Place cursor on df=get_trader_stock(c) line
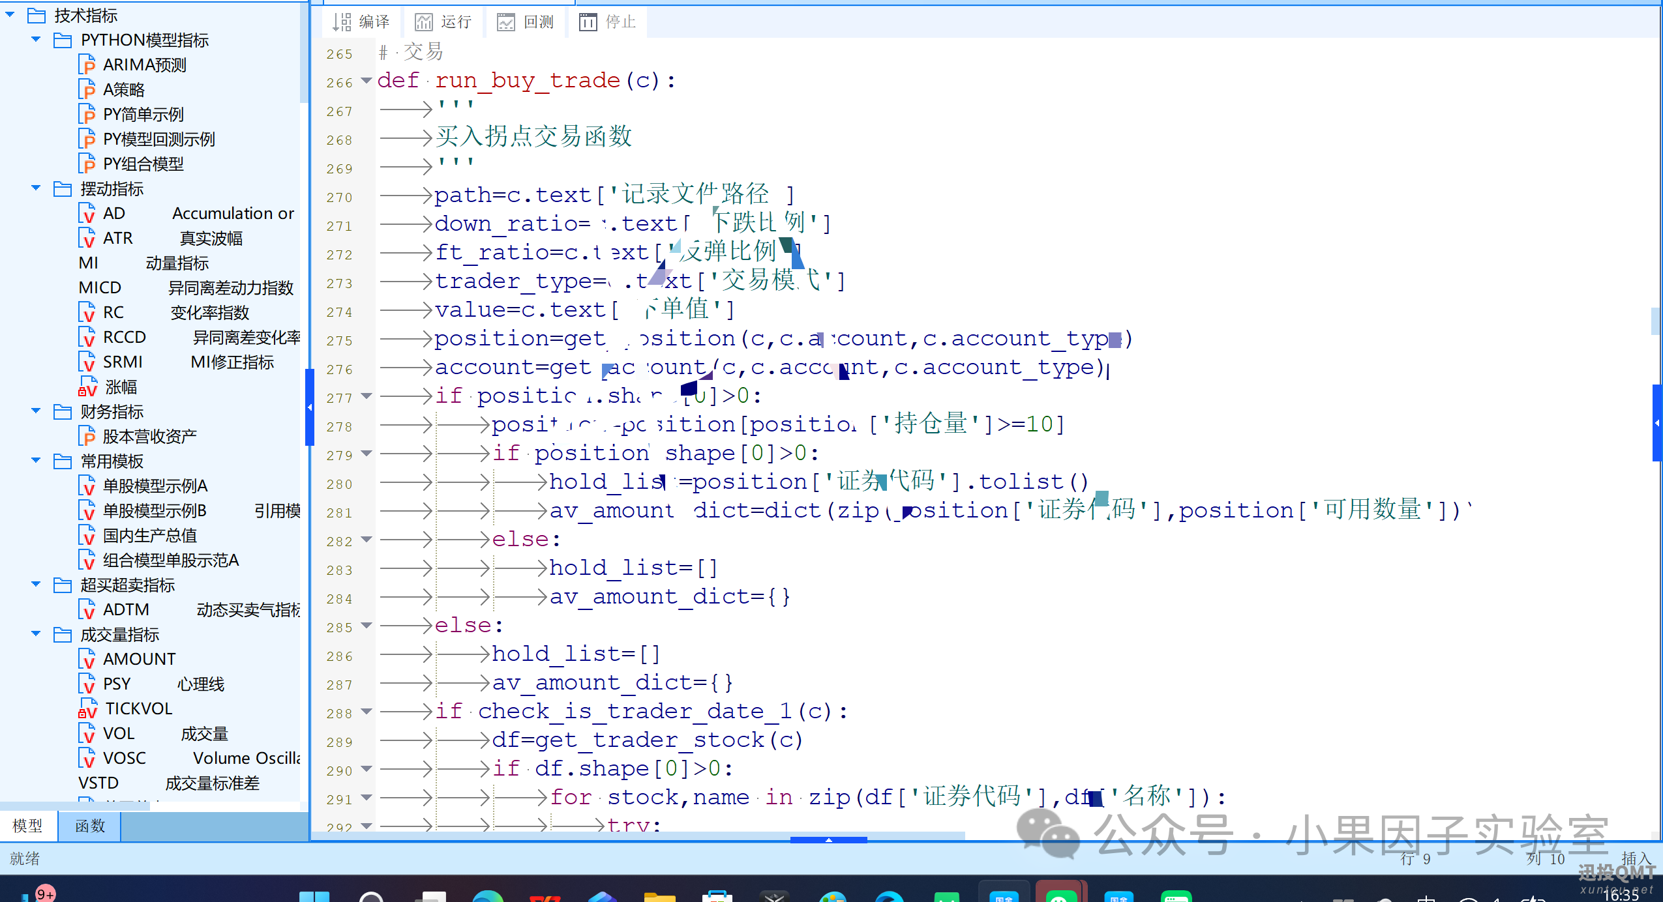 pyautogui.click(x=647, y=740)
